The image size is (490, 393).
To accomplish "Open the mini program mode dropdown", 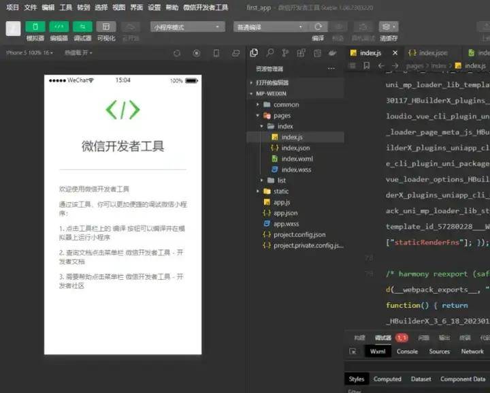I will coord(188,27).
